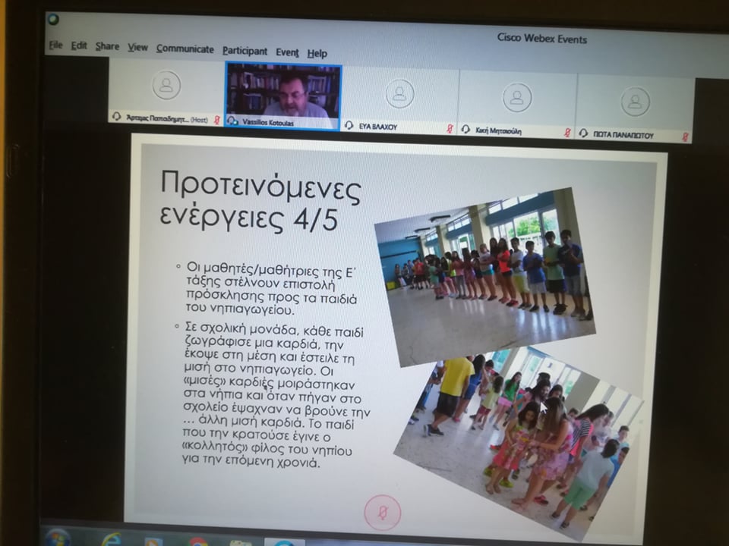Click muted mic icon on ΠΩΤΑ ΠΑΝΑΓΙΩΤΟΥ tile
Viewport: 729px width, 546px height.
coord(684,137)
